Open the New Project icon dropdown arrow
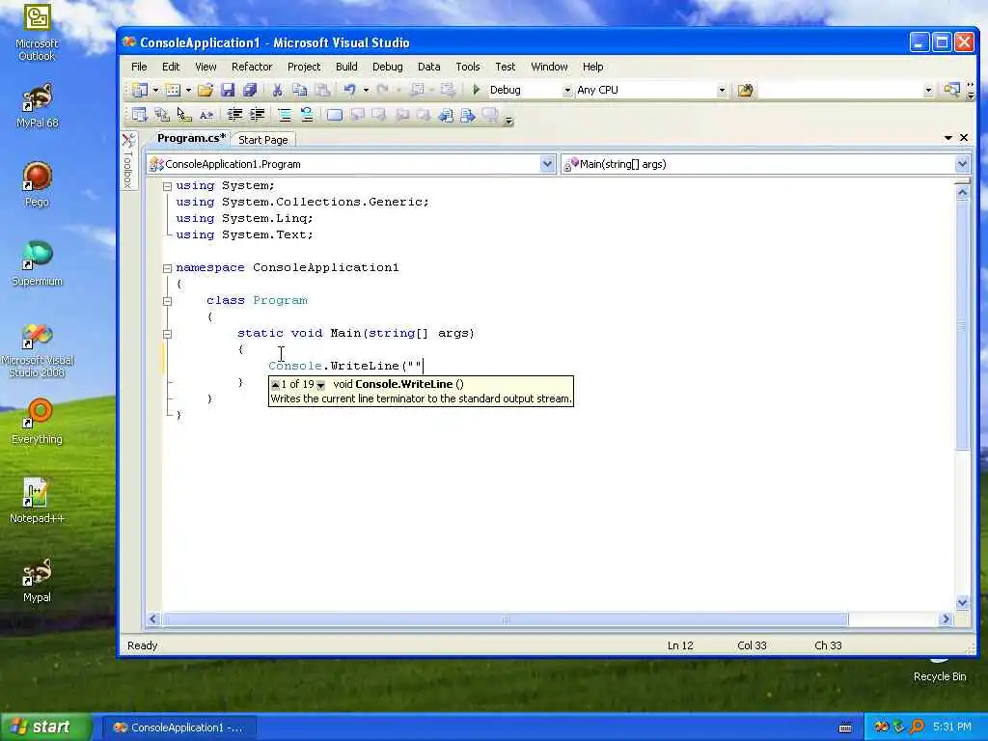Viewport: 988px width, 741px height. tap(155, 90)
